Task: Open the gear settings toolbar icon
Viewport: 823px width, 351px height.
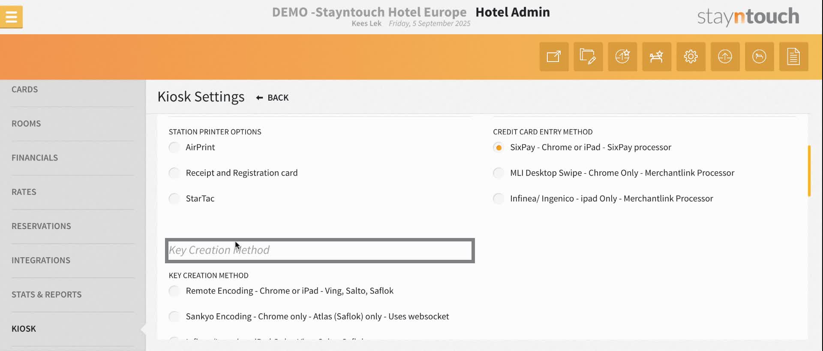Action: 691,57
